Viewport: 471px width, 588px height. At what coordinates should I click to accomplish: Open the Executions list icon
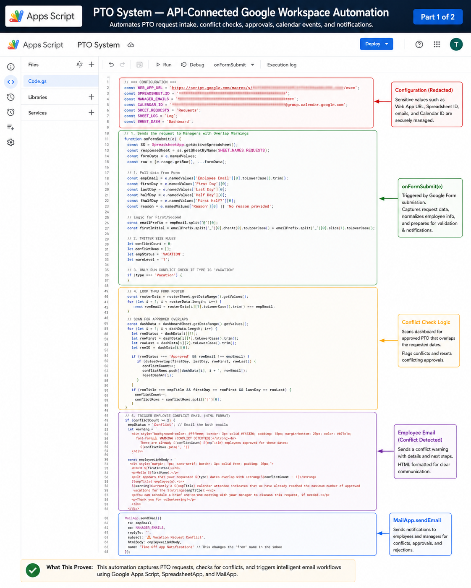(x=11, y=127)
